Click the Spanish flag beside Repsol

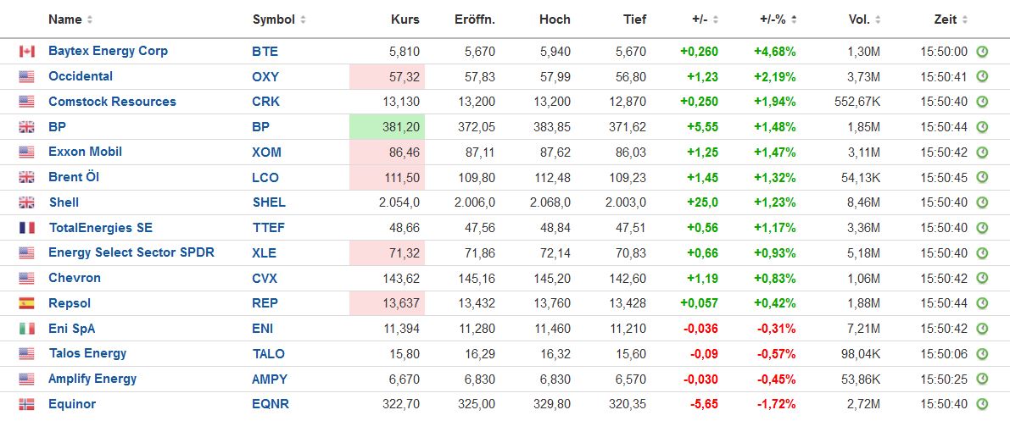(26, 303)
